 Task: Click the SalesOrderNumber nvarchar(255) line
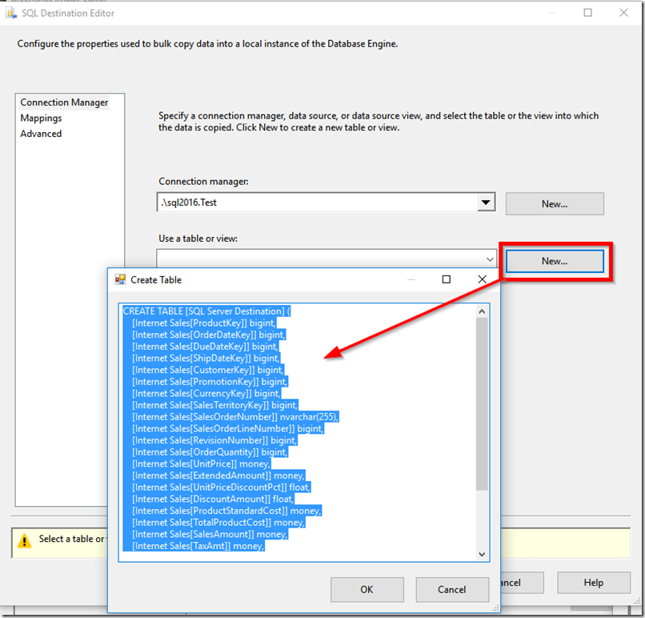click(235, 417)
